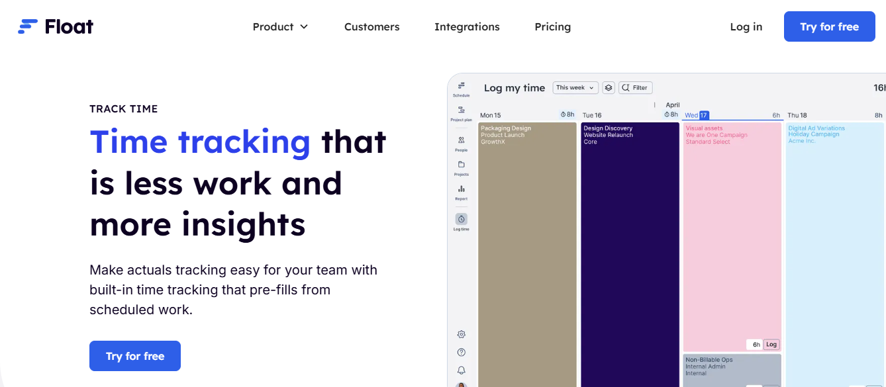Open the Project plan sidebar icon

[462, 113]
